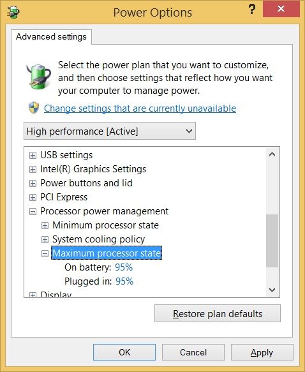The image size is (305, 372).
Task: Expand Power buttons and lid node
Action: (33, 183)
